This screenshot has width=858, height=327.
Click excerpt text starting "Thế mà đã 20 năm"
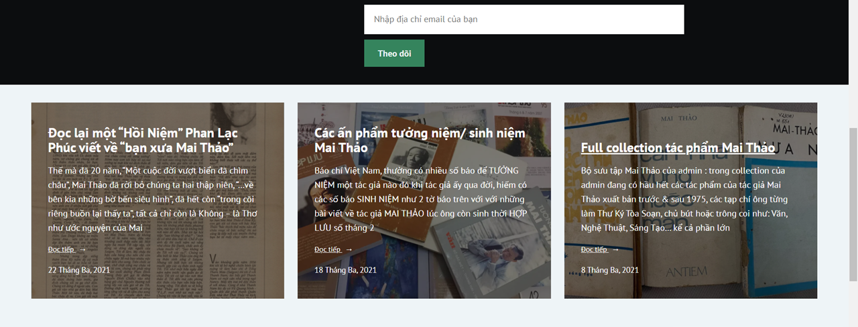coord(153,199)
